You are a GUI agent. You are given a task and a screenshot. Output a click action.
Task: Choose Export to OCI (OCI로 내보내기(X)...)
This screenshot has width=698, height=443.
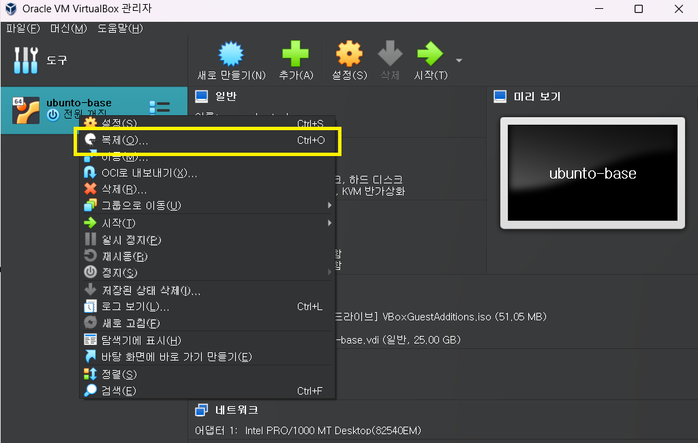(x=207, y=172)
